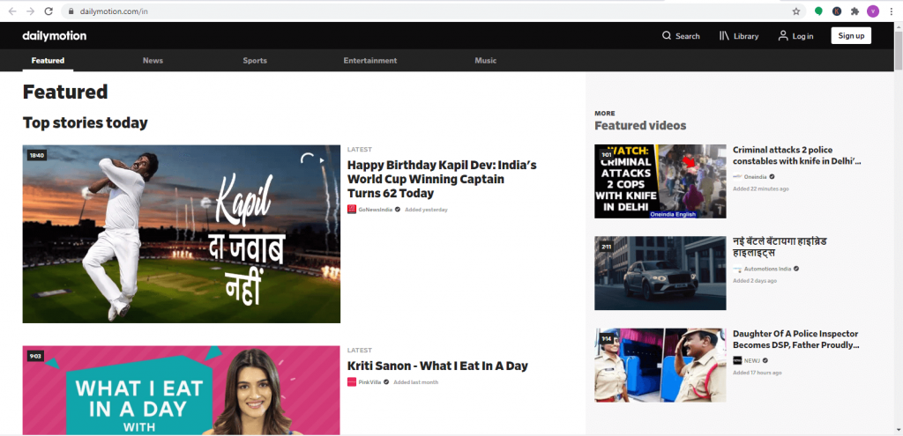Click the Library icon in header

click(725, 35)
